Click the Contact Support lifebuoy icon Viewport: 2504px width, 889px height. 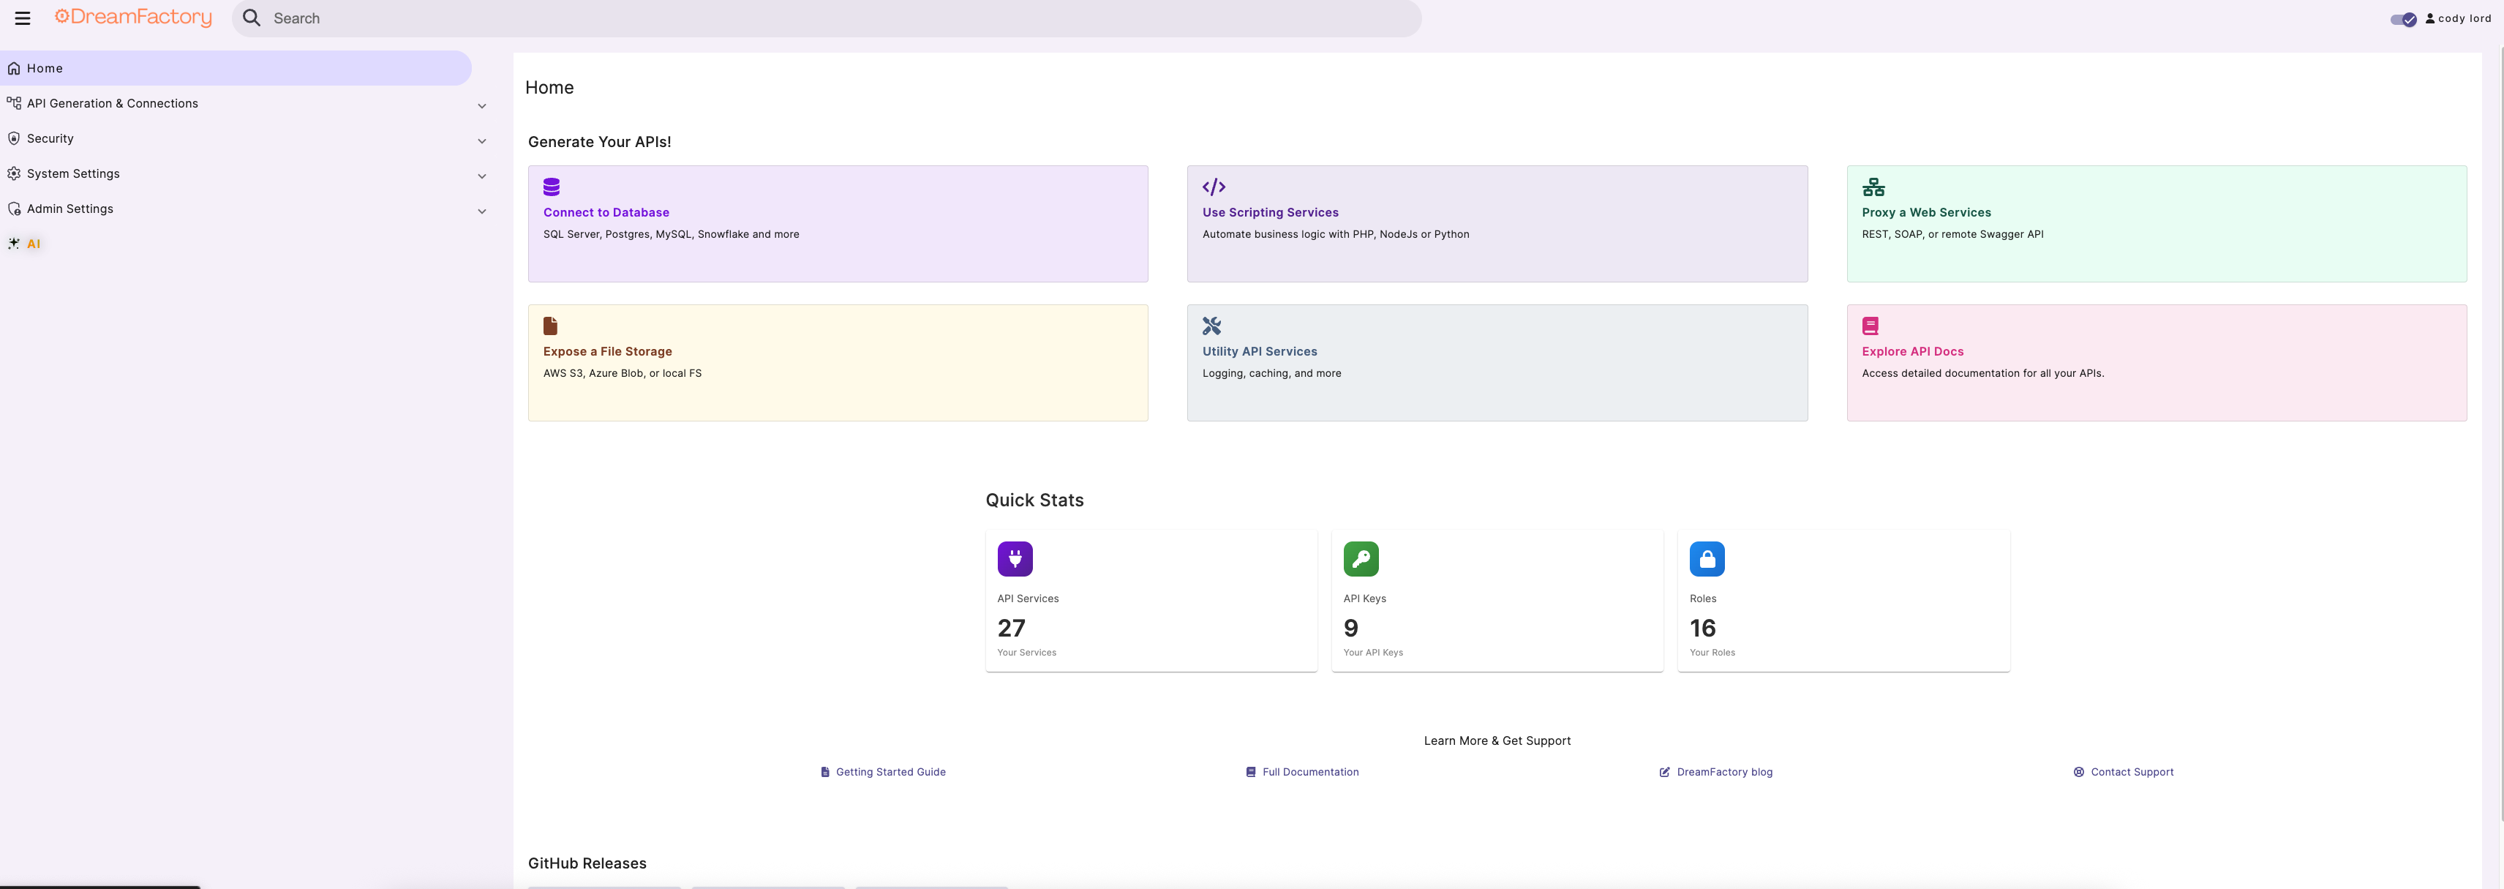pyautogui.click(x=2078, y=772)
